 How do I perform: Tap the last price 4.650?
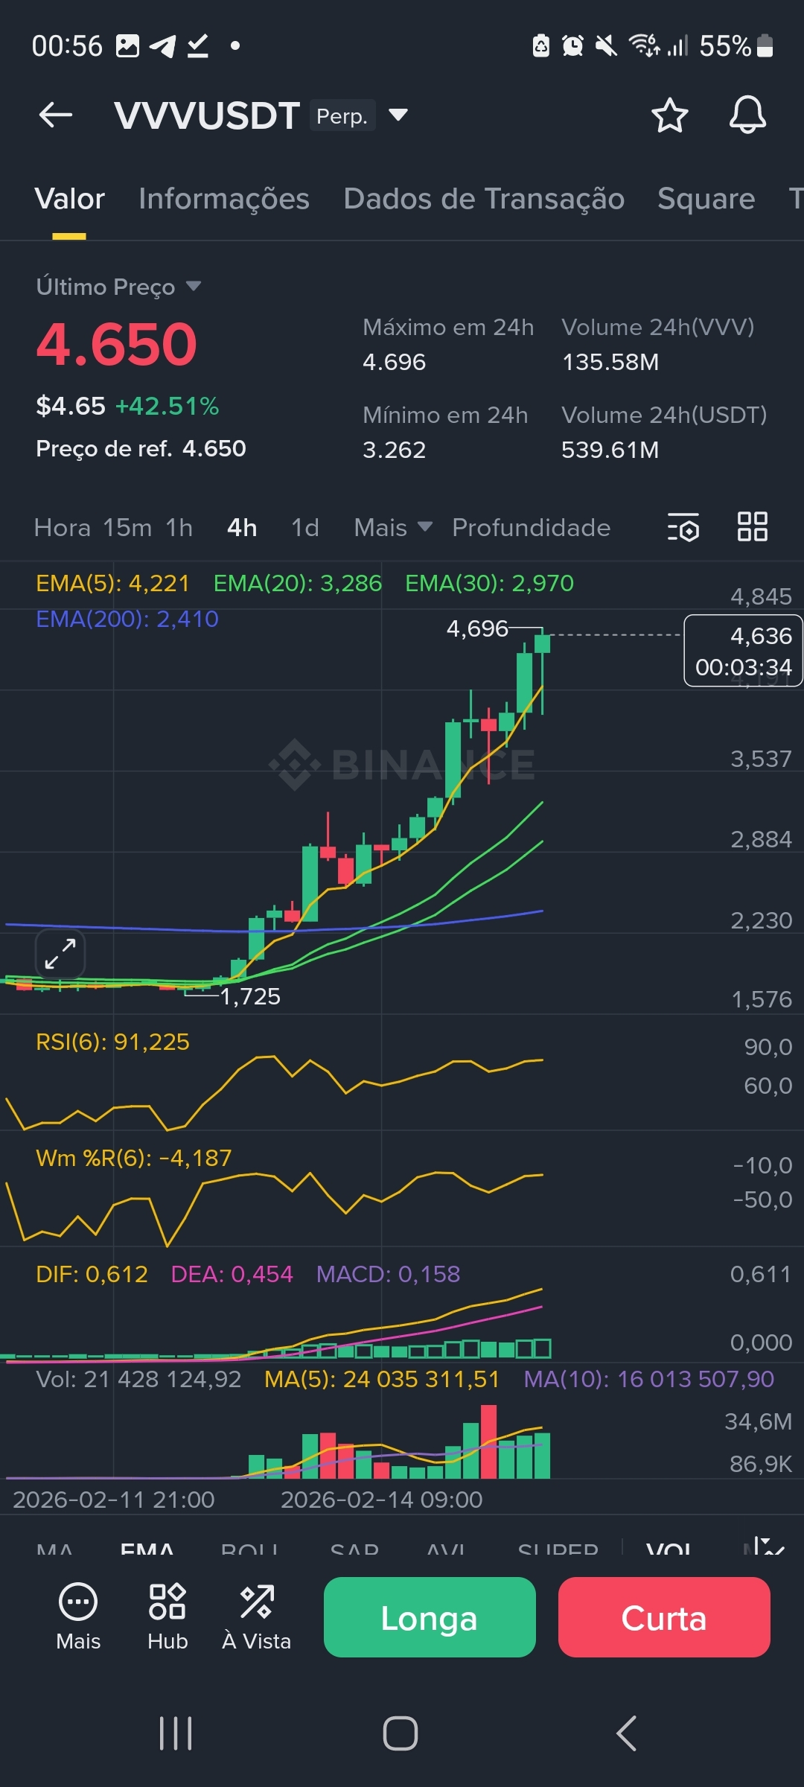point(117,344)
